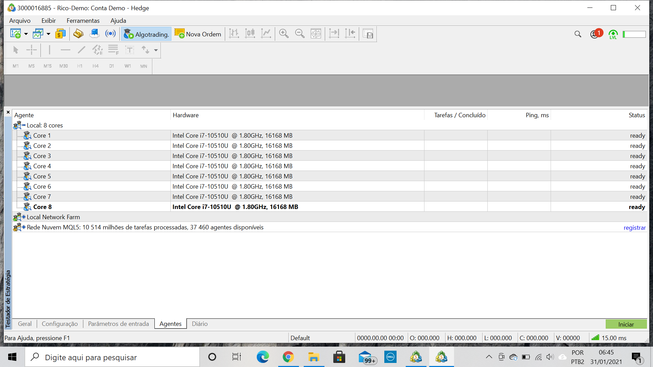Click the 15.00 ms connection status
This screenshot has width=653, height=367.
tap(609, 338)
